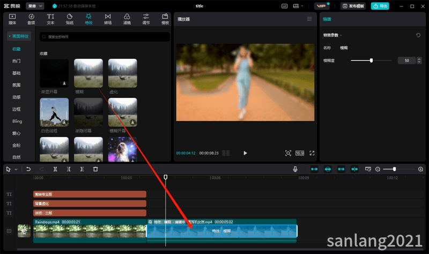The image size is (429, 254).
Task: Toggle preview axis
Action: 354,169
